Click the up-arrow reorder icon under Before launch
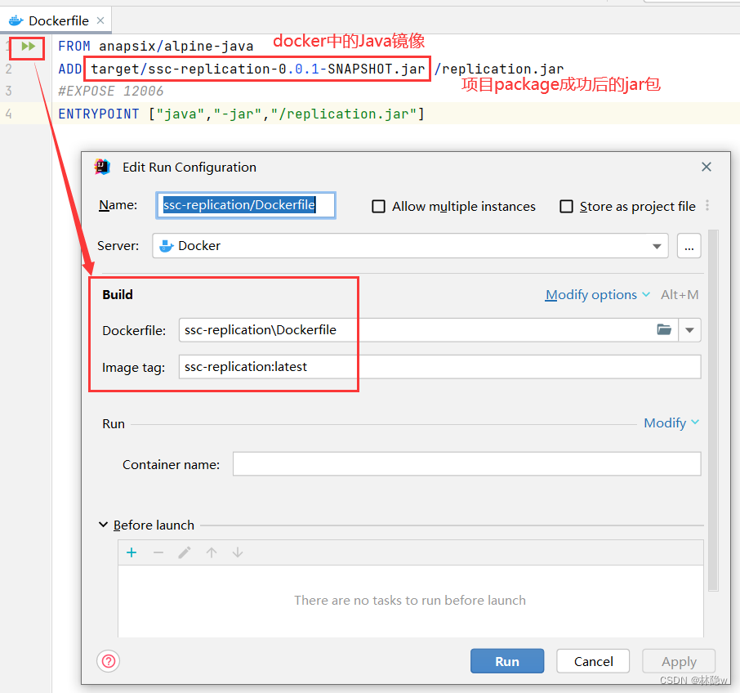740x693 pixels. pos(211,552)
